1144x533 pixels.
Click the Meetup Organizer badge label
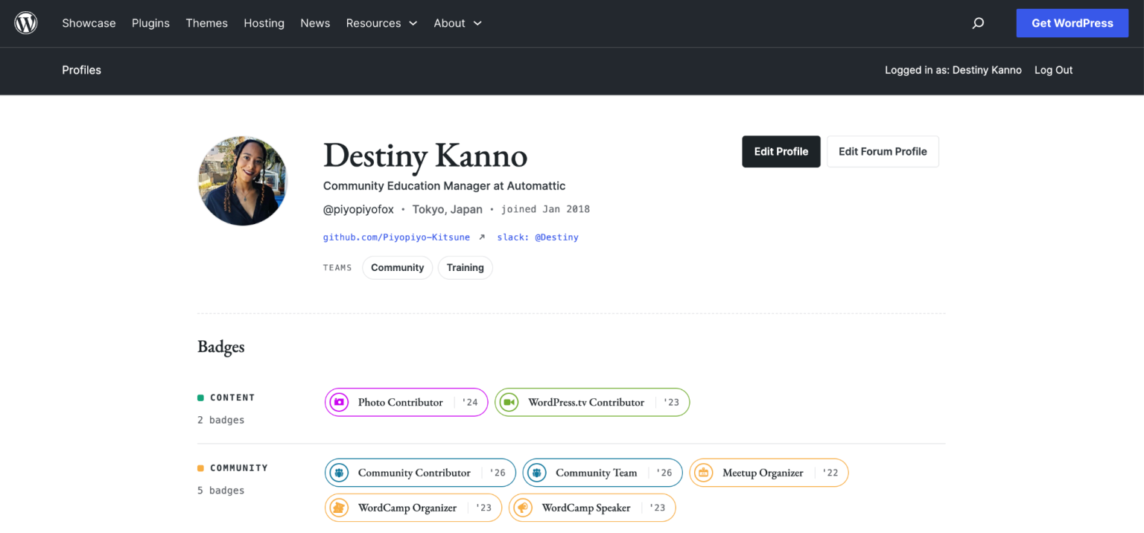click(763, 473)
